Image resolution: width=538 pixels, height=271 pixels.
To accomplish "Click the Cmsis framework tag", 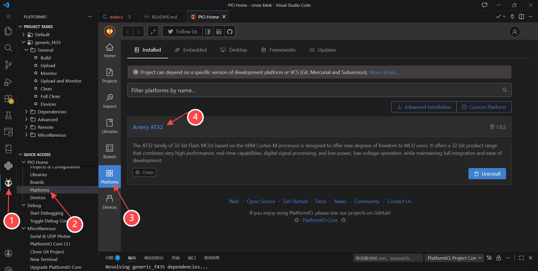I will click(144, 172).
